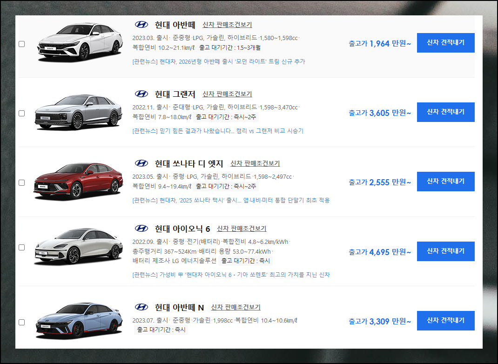Click the 현대 아반떼 model title

[175, 25]
